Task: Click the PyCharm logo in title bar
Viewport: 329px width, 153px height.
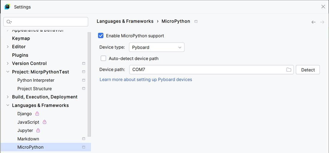Action: [7, 7]
